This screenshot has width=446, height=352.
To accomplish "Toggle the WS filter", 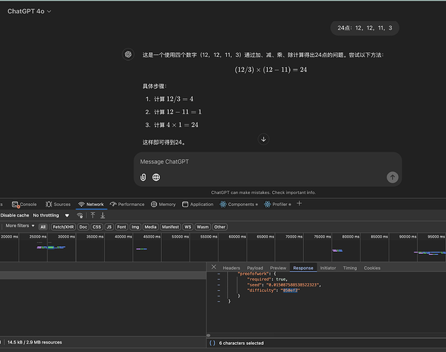I will 188,227.
